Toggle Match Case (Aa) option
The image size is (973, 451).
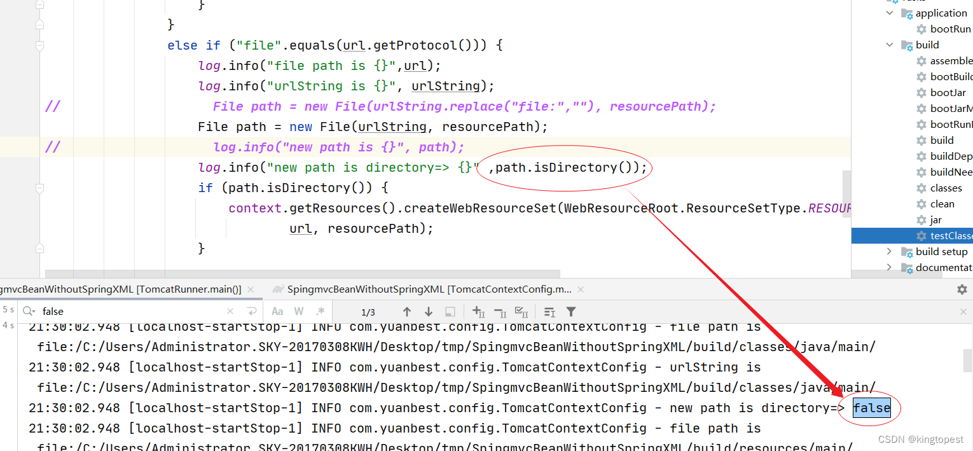pos(277,312)
